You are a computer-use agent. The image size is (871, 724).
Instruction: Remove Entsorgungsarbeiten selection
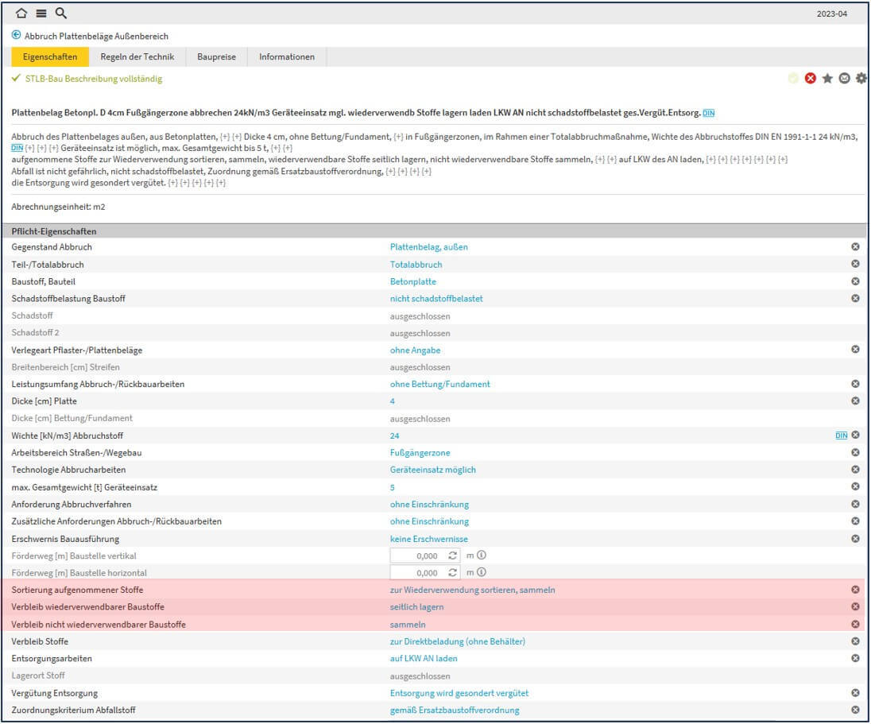855,658
